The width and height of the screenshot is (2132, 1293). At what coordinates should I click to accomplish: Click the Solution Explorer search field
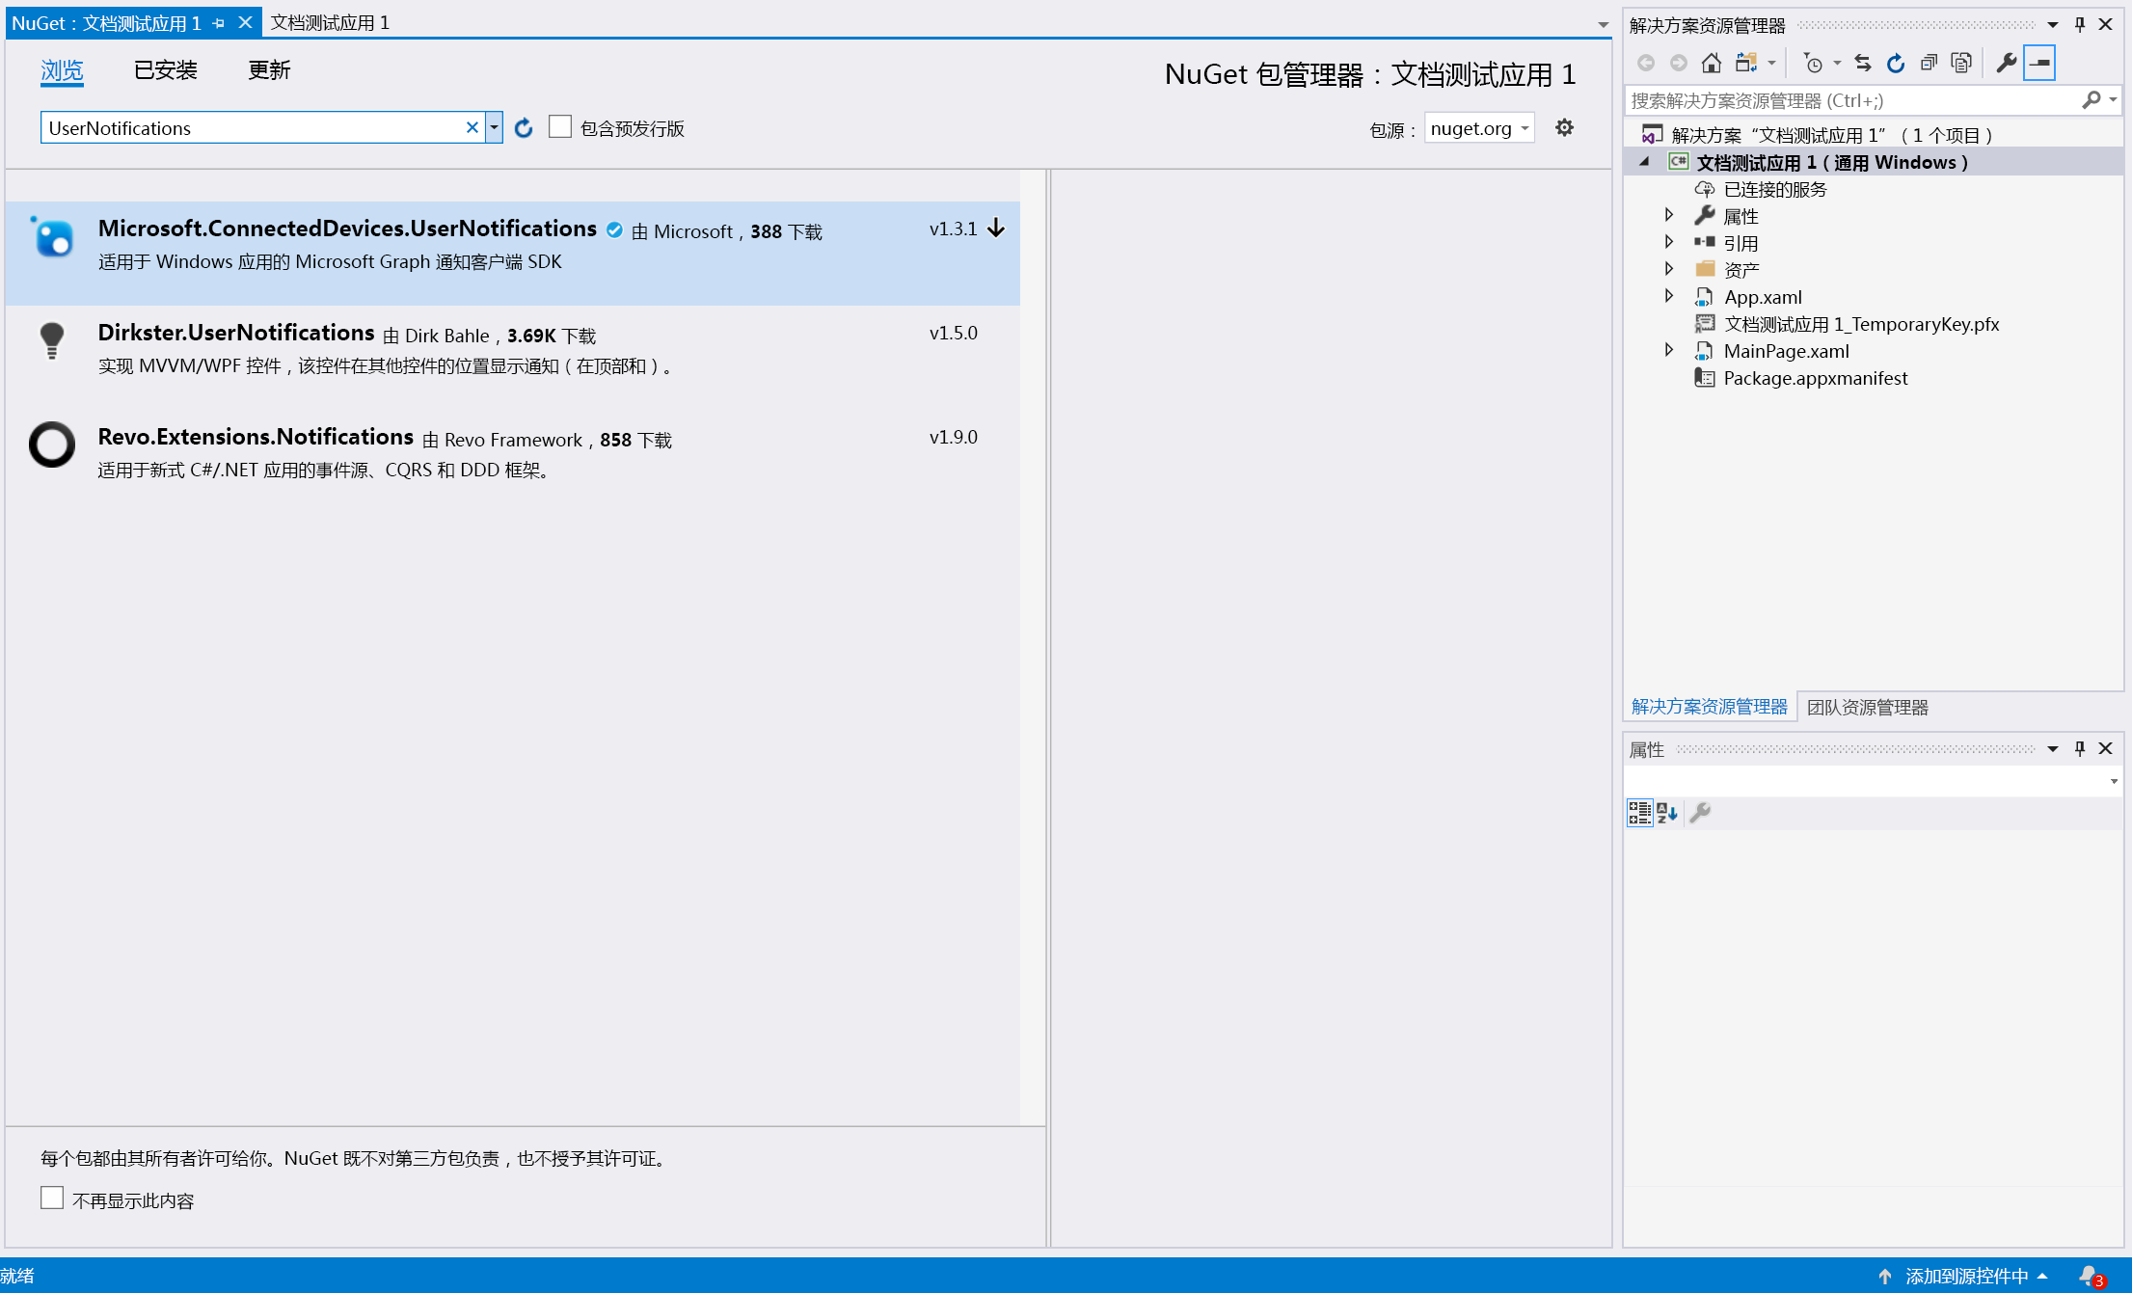coord(1851,100)
